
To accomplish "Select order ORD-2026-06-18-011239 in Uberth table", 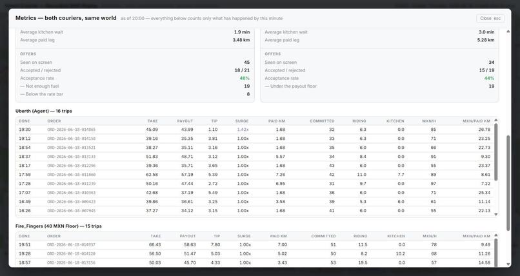I will coord(72,184).
